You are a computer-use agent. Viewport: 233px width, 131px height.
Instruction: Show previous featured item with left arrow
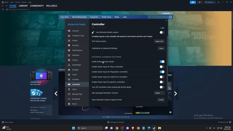(x=56, y=94)
